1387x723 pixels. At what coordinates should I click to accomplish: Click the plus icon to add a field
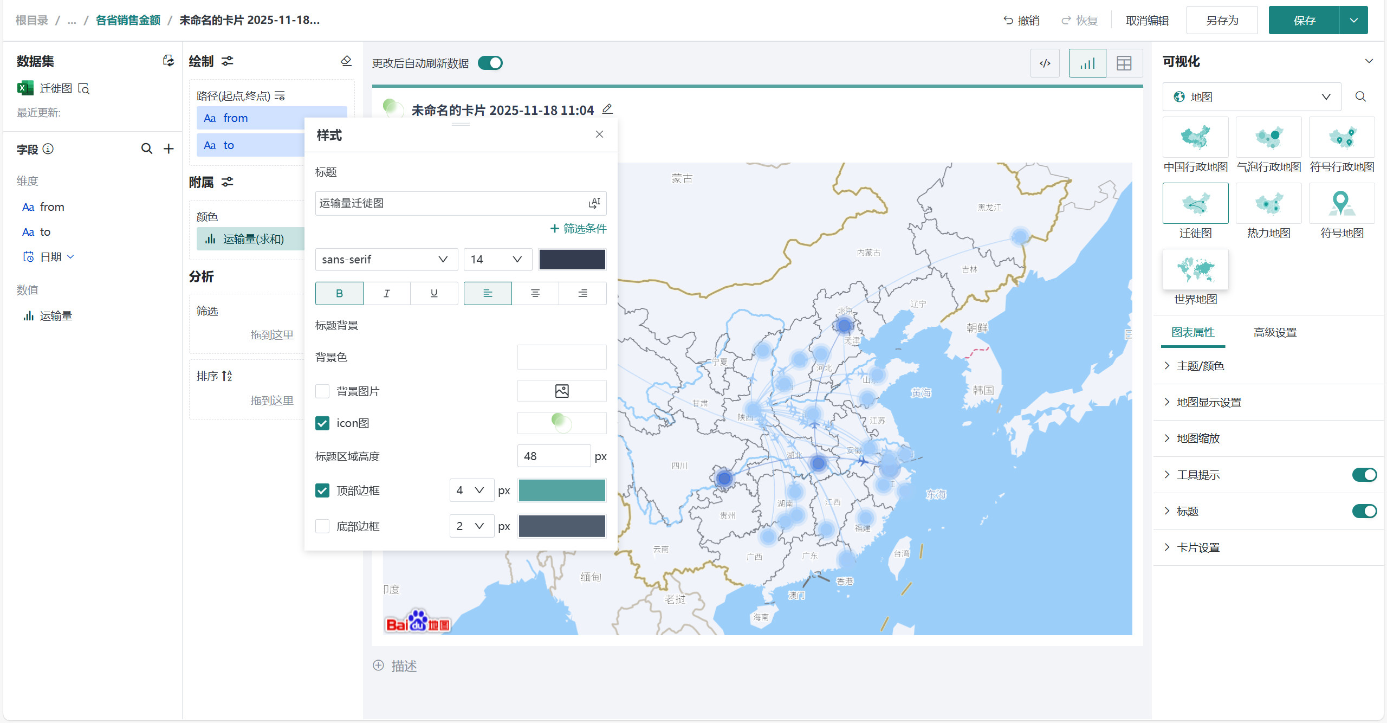tap(168, 149)
